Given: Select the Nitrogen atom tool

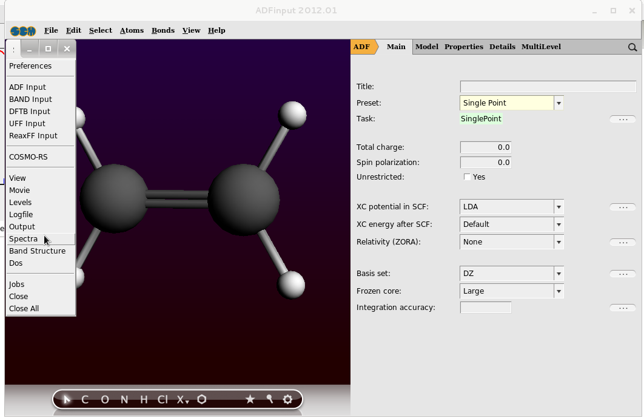Looking at the screenshot, I should pos(124,399).
